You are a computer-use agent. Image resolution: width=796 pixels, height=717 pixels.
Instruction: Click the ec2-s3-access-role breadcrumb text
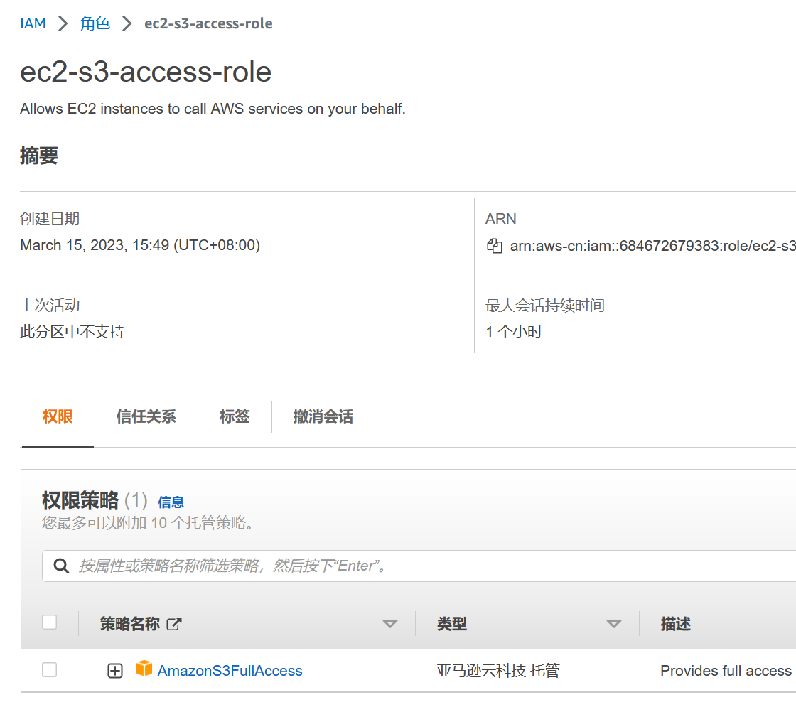pyautogui.click(x=208, y=23)
